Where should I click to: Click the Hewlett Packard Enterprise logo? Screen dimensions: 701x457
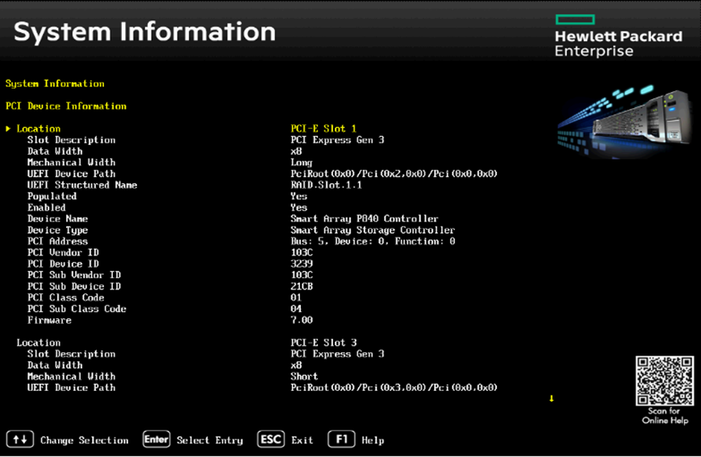click(618, 35)
